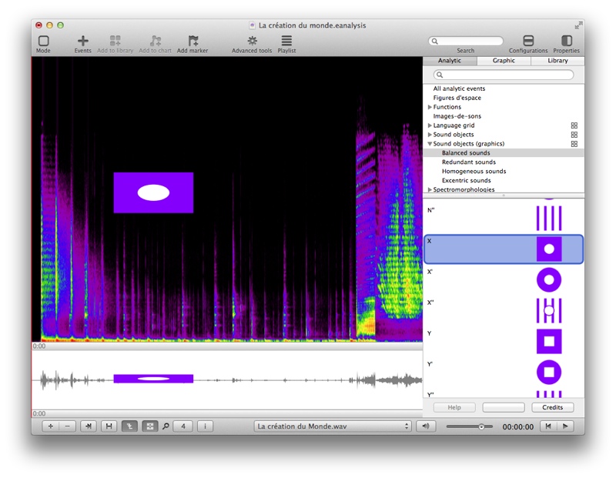This screenshot has width=616, height=478.
Task: Switch to the Analytic tab
Action: 450,61
